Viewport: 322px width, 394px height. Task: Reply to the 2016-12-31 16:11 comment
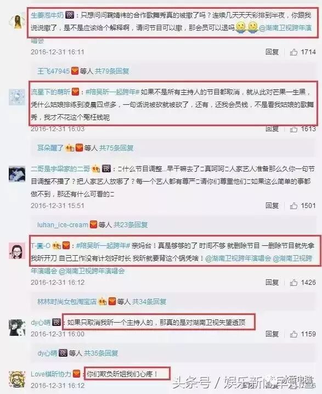click(x=272, y=52)
